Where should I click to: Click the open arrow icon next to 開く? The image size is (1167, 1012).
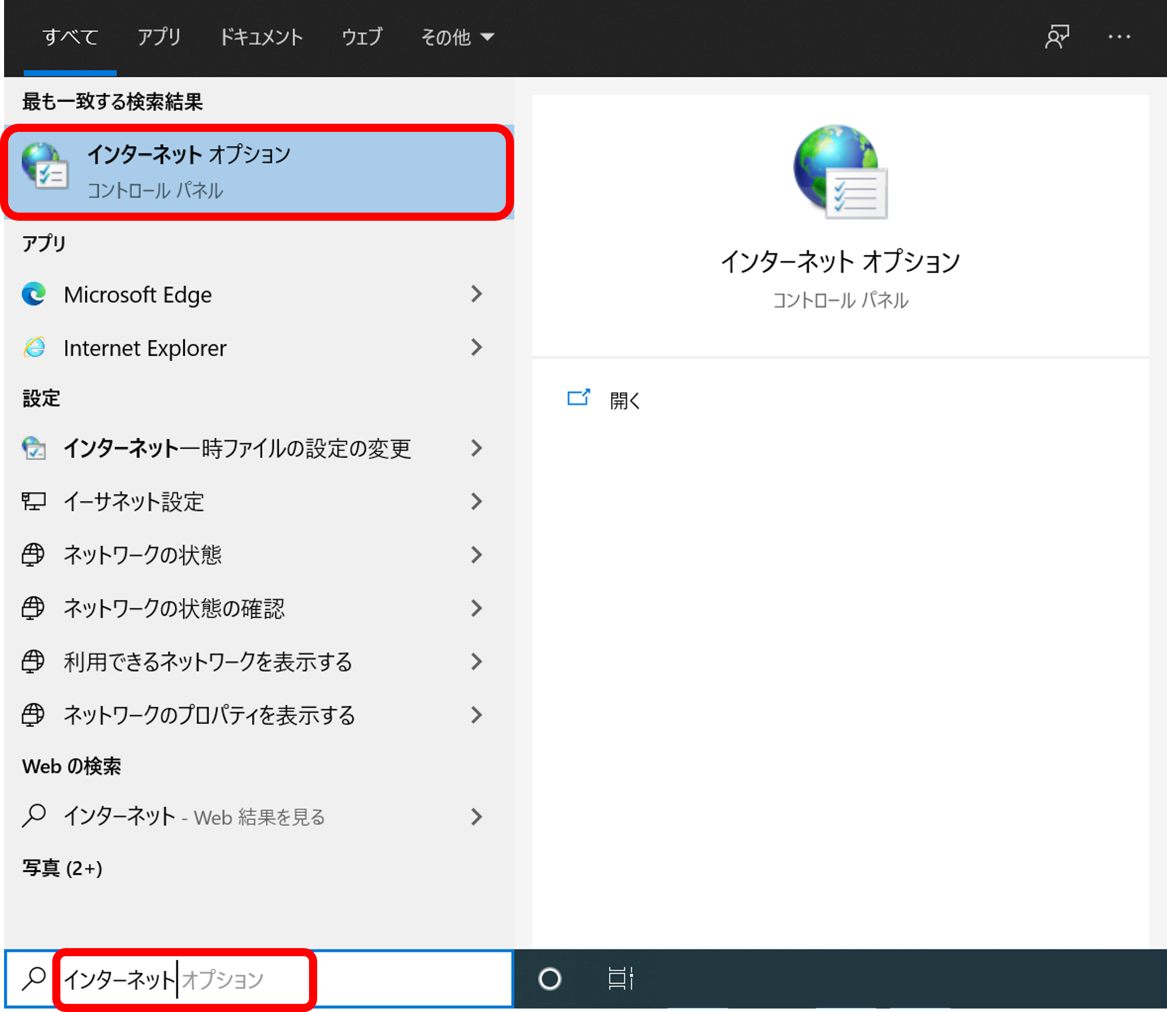(579, 398)
